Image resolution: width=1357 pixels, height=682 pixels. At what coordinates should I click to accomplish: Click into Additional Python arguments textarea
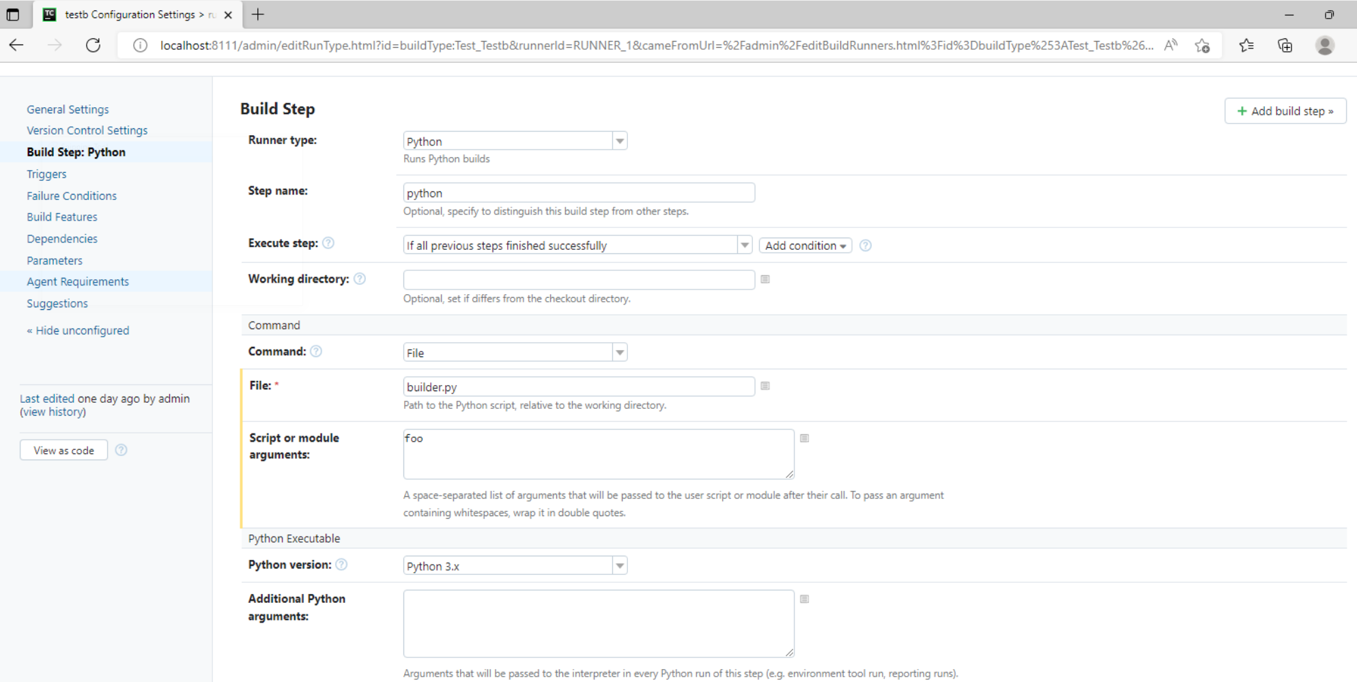(x=599, y=623)
